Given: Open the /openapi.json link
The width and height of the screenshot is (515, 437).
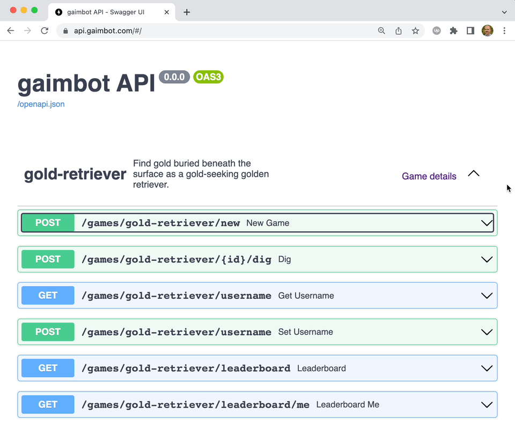Looking at the screenshot, I should pos(41,104).
